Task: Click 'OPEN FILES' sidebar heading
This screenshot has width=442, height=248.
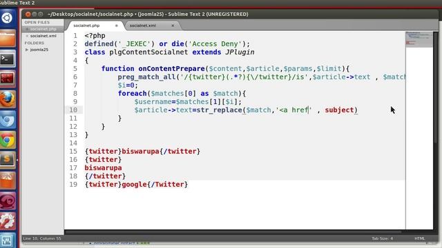Action: (37, 22)
